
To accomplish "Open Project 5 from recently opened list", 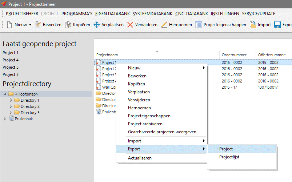I will tap(11, 67).
